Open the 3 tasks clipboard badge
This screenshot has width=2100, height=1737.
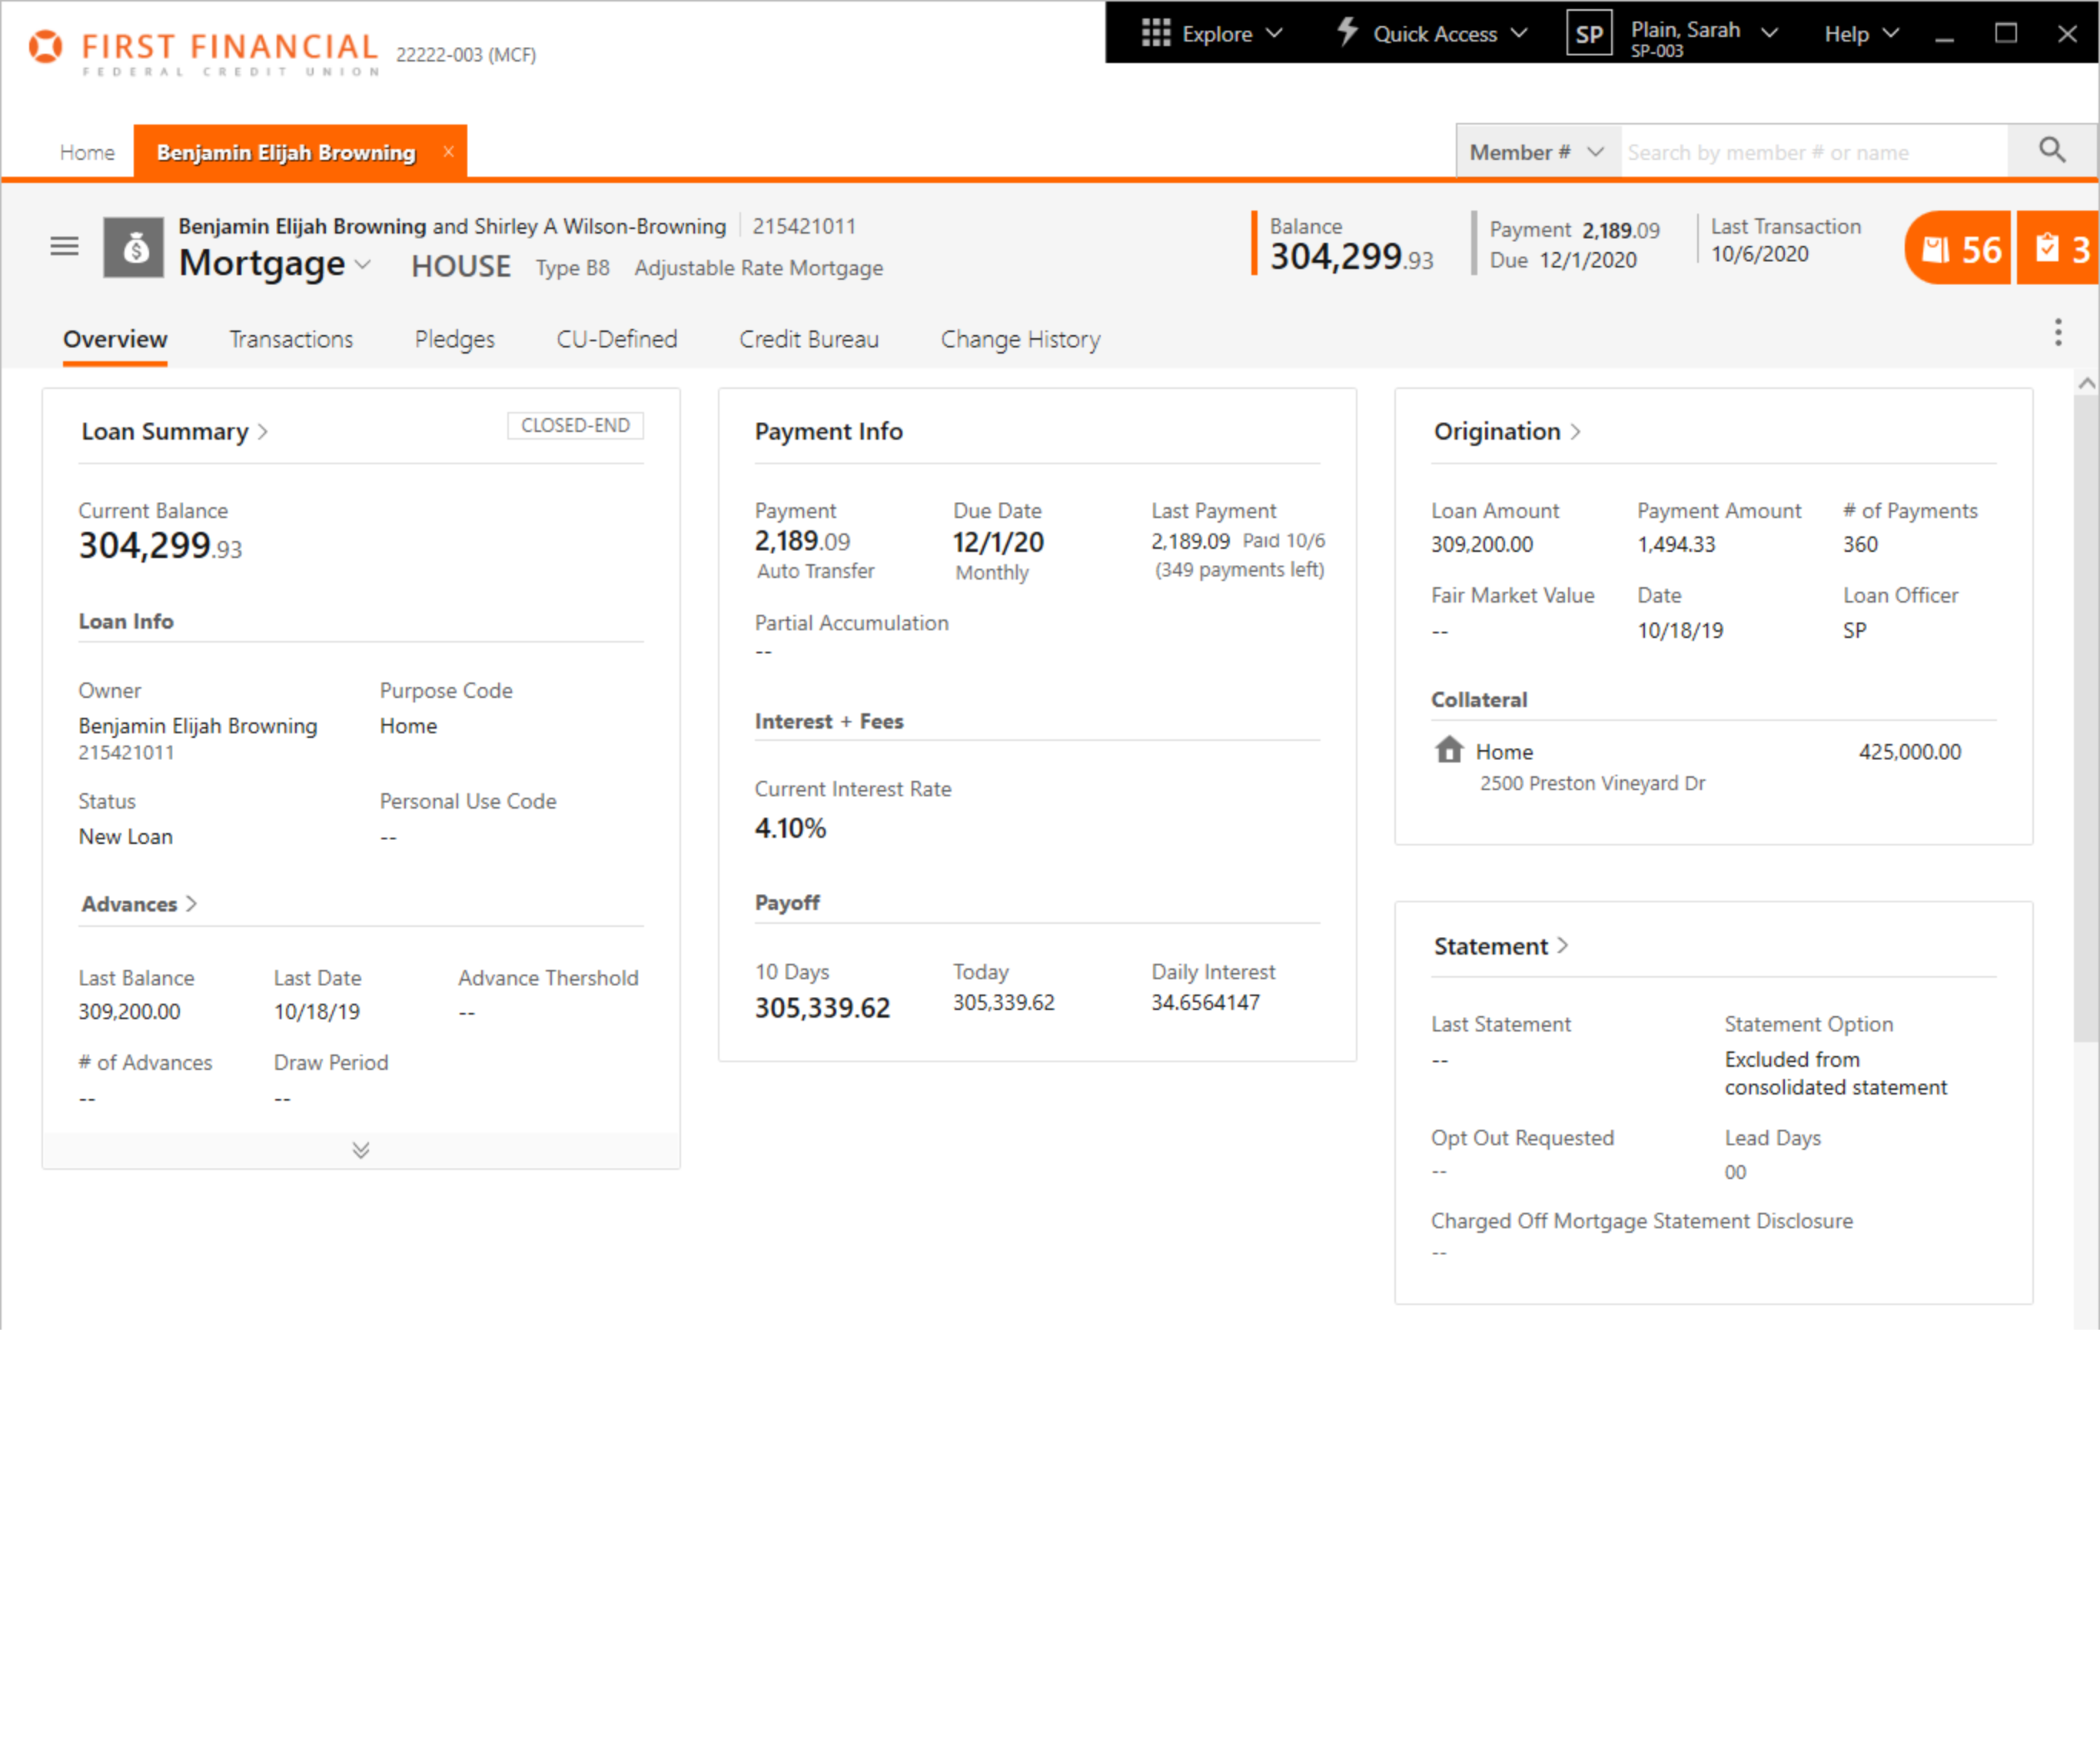click(x=2058, y=248)
